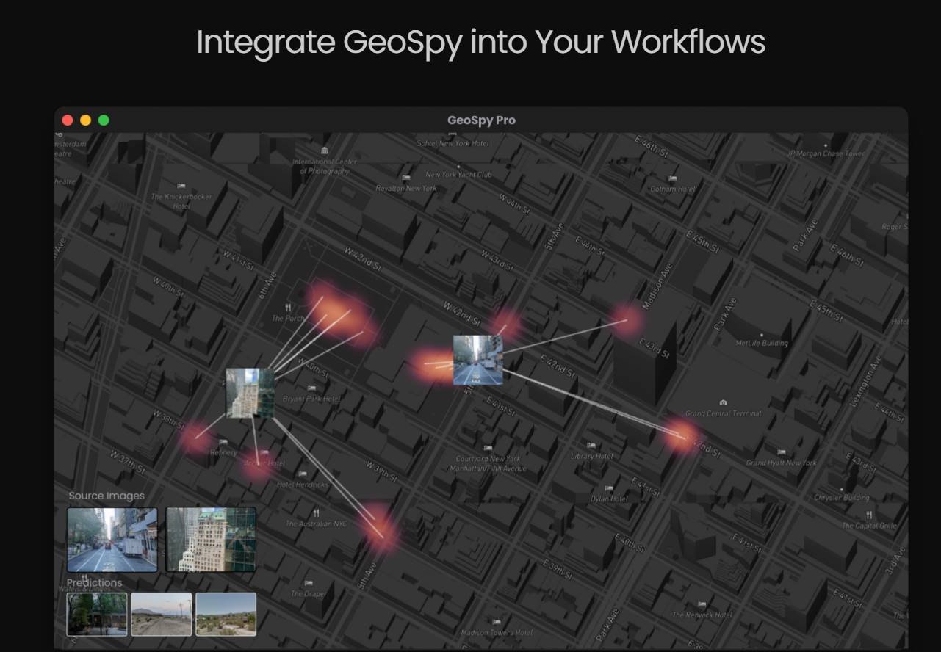Click the "Source Images" heading
Image resolution: width=941 pixels, height=652 pixels.
[x=107, y=496]
